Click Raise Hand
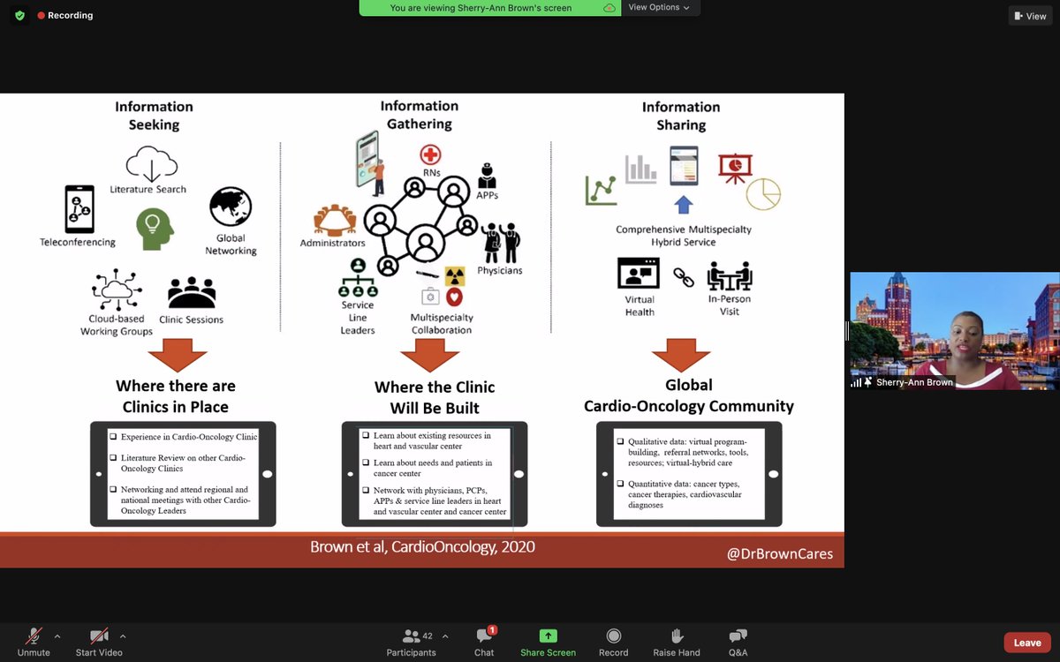Screen dimensions: 1060x662 click(x=677, y=642)
